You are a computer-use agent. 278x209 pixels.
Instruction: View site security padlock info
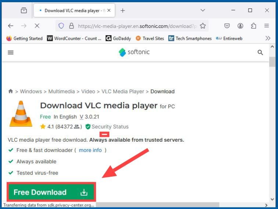point(71,26)
